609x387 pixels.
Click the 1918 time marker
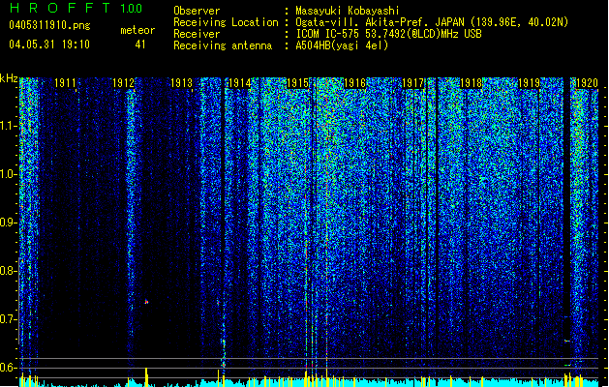pos(471,83)
